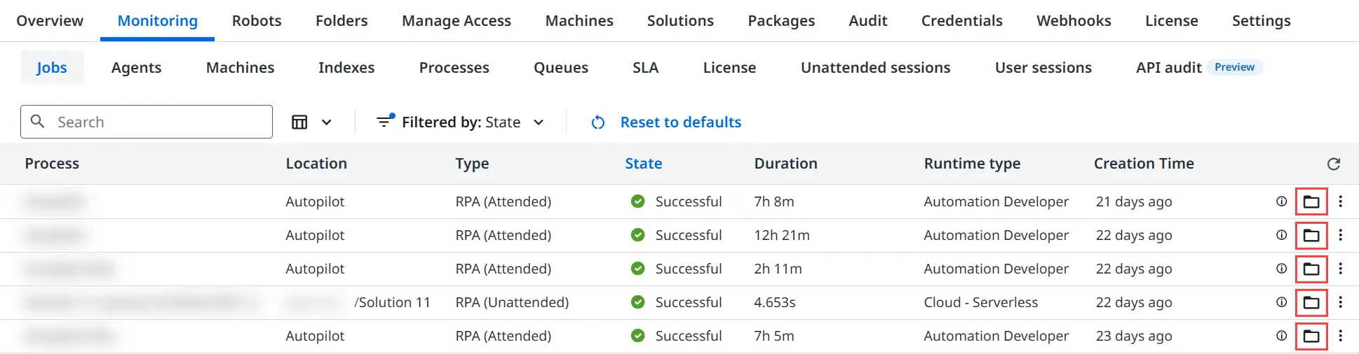View info icon for 2h 11m job
Viewport: 1359px width, 354px height.
pyautogui.click(x=1281, y=269)
